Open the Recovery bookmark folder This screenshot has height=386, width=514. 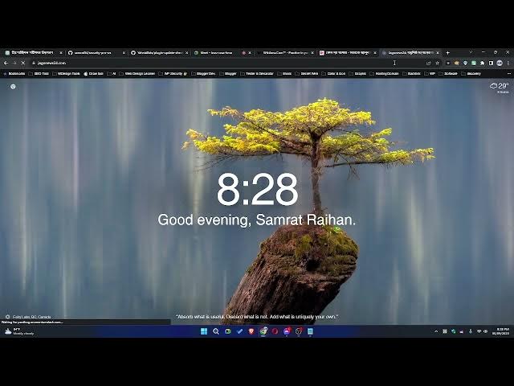click(x=471, y=73)
